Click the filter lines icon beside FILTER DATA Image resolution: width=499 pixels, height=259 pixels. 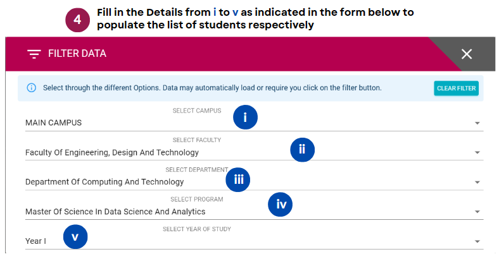[34, 54]
